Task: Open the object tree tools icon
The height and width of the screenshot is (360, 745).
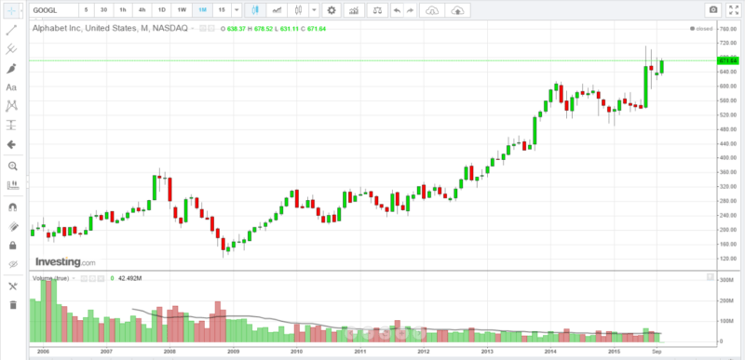Action: click(x=13, y=286)
